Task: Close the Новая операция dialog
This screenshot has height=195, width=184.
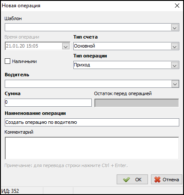Action: [177, 6]
